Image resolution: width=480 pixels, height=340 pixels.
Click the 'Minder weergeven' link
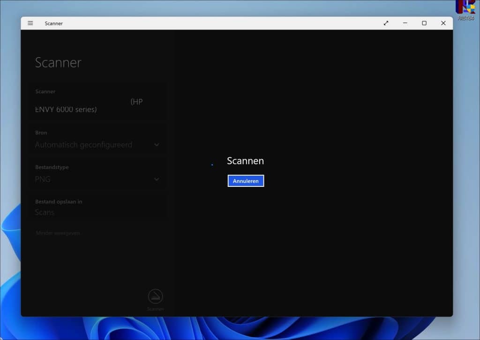(58, 233)
